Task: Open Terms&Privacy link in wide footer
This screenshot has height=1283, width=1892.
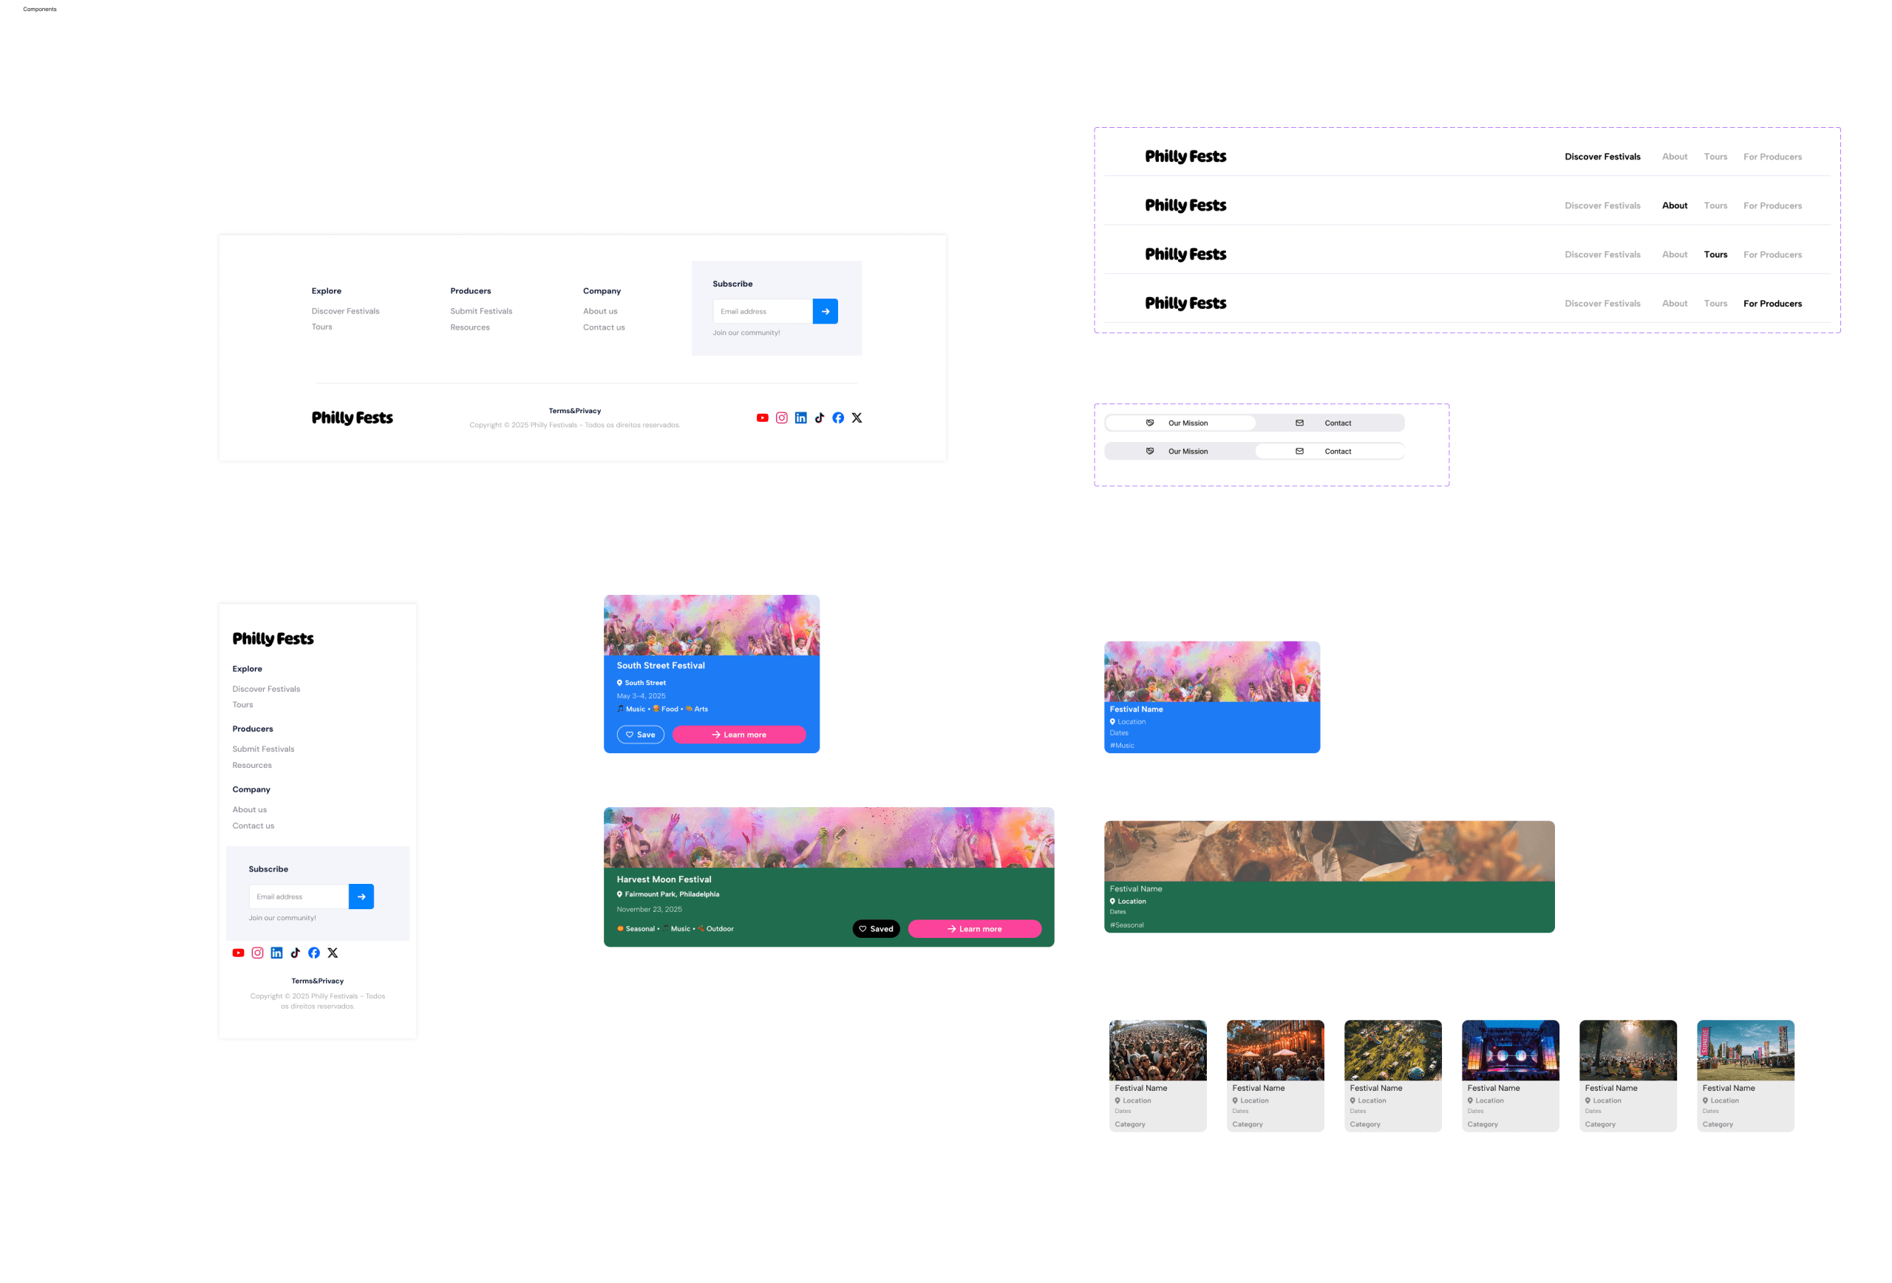Action: coord(575,411)
